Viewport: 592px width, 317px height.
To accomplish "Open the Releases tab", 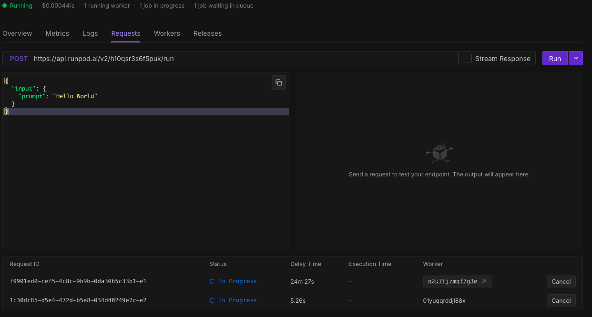I will click(207, 33).
